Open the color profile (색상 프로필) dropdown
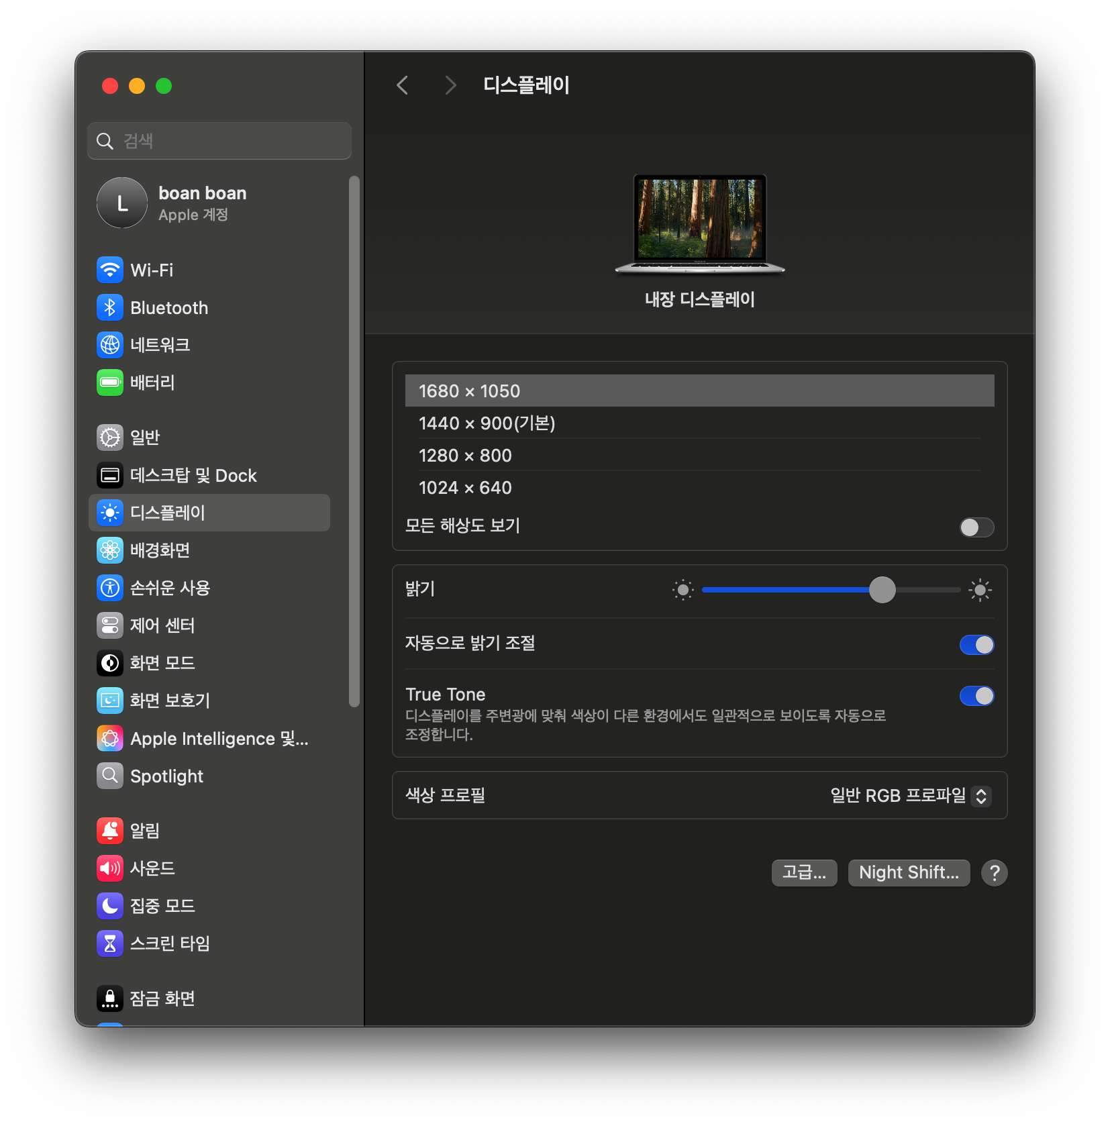 (911, 796)
